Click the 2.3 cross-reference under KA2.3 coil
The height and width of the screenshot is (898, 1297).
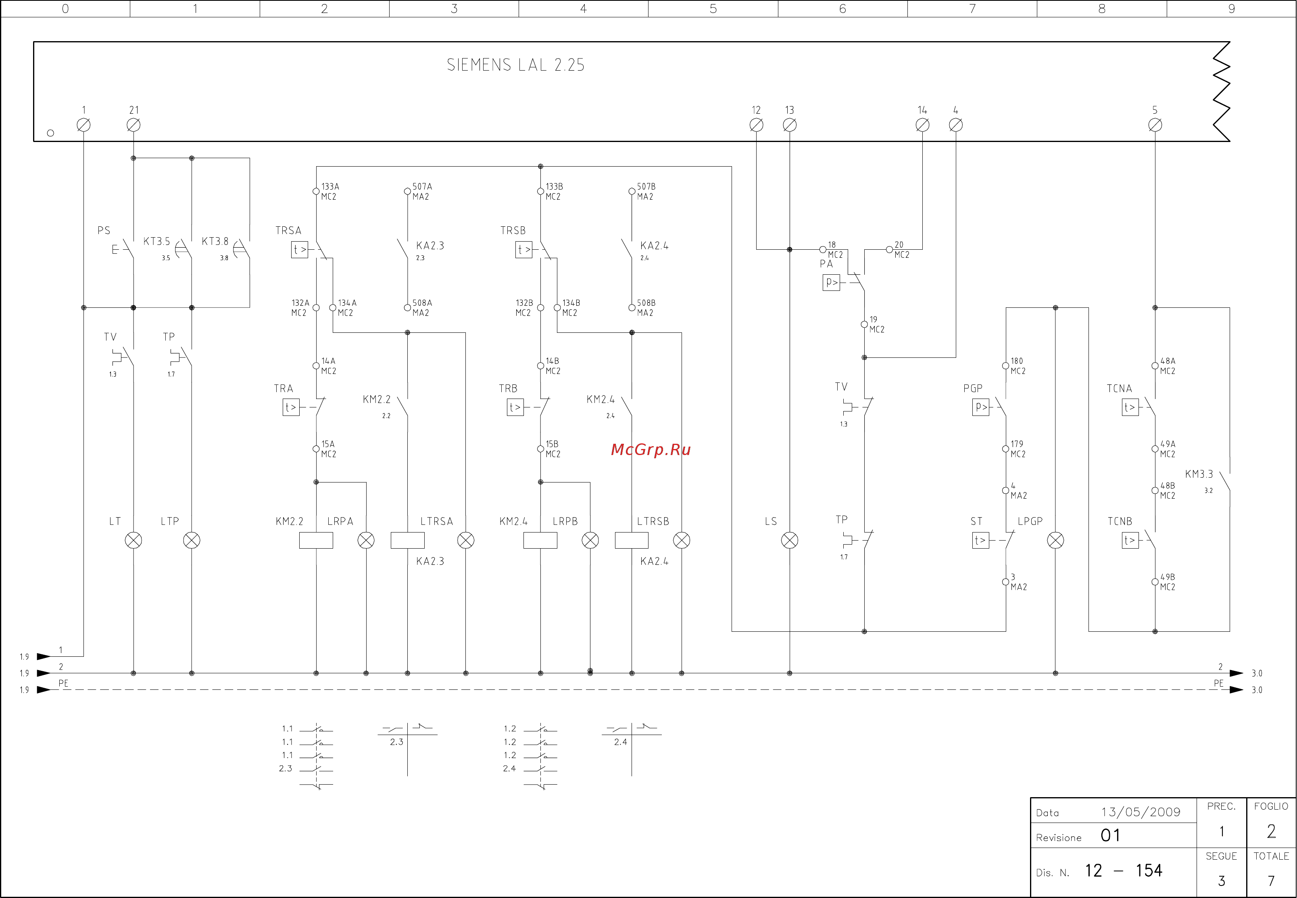pos(396,742)
